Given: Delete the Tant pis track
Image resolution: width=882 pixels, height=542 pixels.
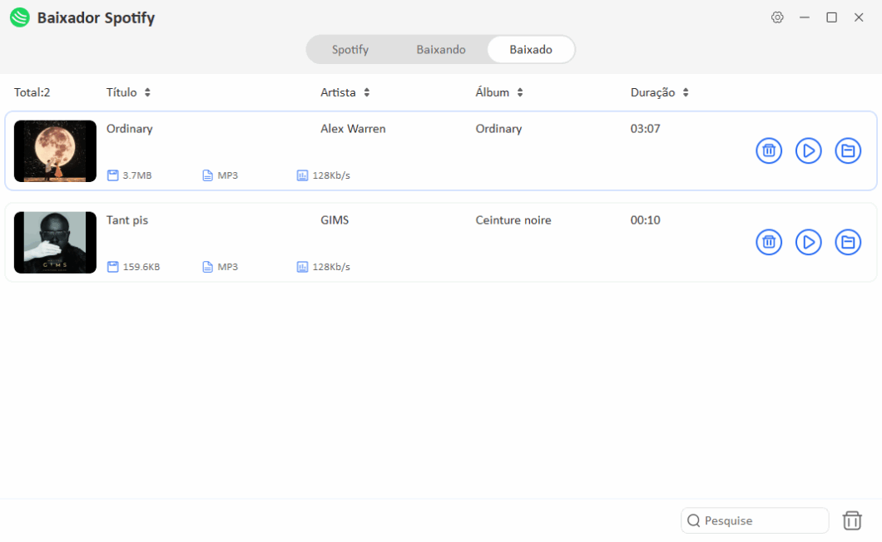Looking at the screenshot, I should [x=769, y=242].
